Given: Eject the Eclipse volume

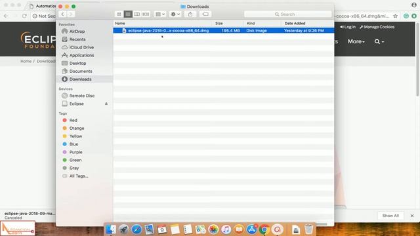Looking at the screenshot, I should [106, 104].
